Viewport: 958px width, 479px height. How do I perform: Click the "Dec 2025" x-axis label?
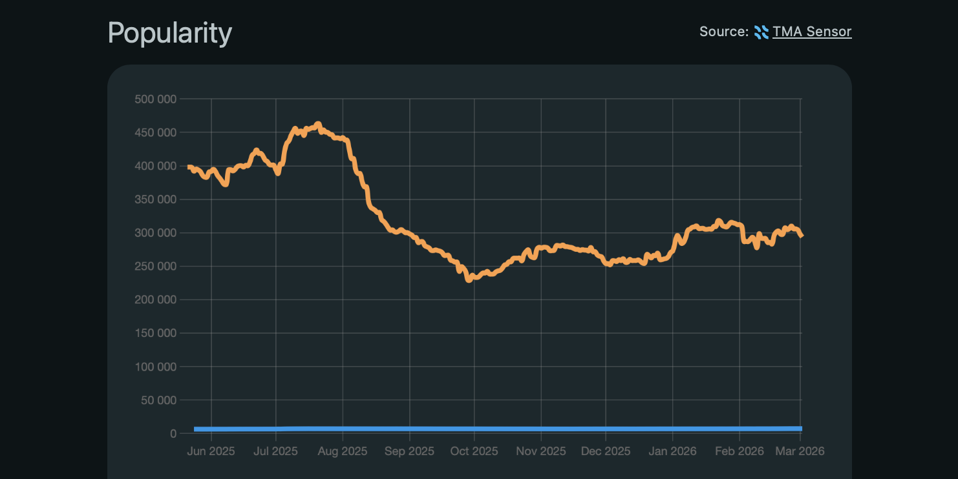pyautogui.click(x=605, y=451)
